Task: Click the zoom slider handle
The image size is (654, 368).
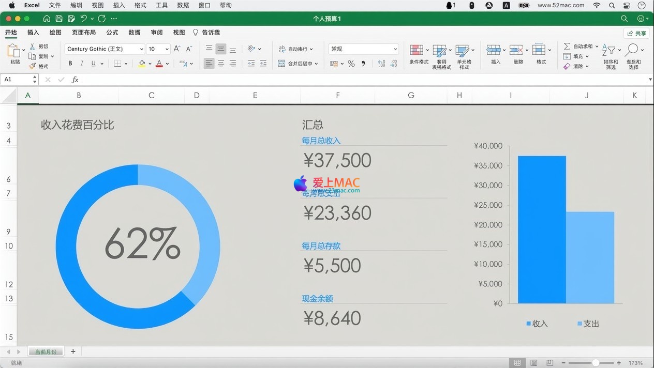Action: [596, 363]
